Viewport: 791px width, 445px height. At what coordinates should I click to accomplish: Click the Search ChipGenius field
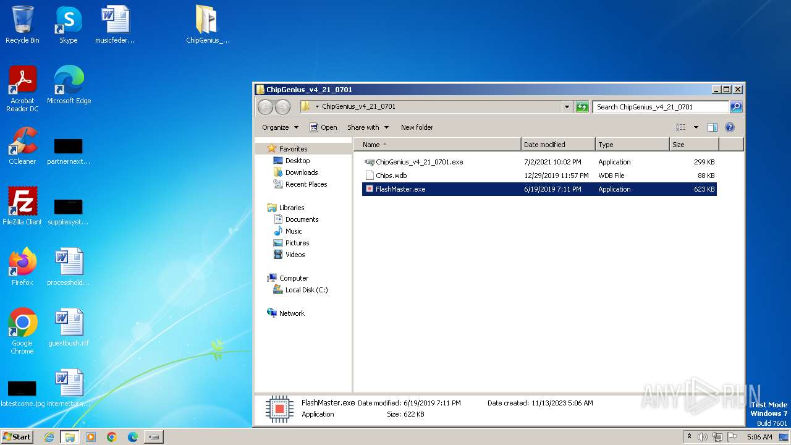coord(660,107)
